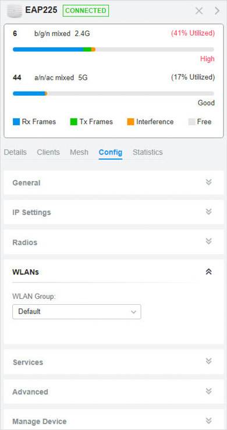
Task: Expand the Advanced section chevron
Action: pos(208,391)
